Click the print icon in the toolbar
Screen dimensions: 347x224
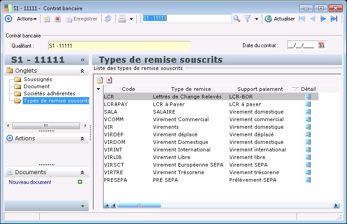click(x=122, y=19)
